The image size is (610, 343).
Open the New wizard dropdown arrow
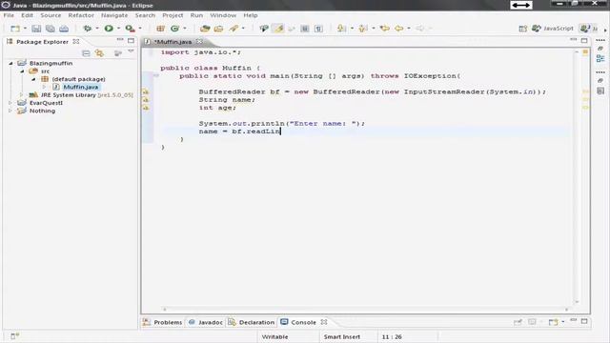(25, 29)
